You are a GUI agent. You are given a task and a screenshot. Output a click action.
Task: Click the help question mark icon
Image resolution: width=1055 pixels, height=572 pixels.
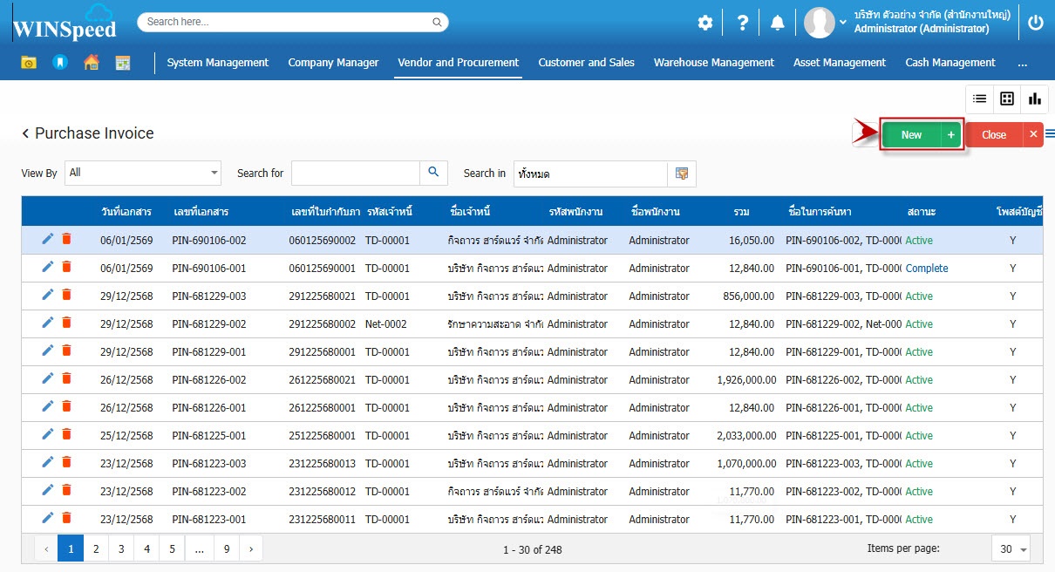(x=742, y=24)
